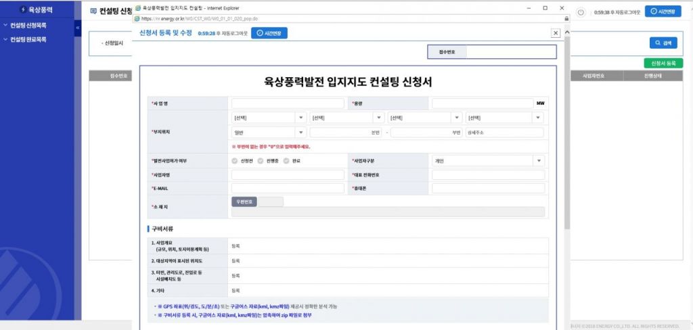Viewport: 693px width, 330px height.
Task: Click the Internet Explorer icon in popup title bar
Action: [x=137, y=7]
